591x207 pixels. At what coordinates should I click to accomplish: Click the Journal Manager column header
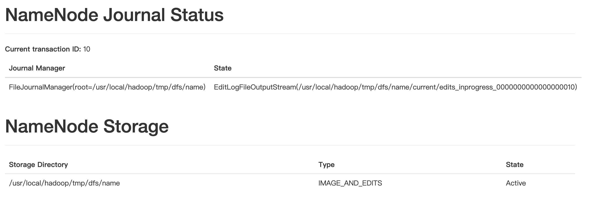pos(37,68)
